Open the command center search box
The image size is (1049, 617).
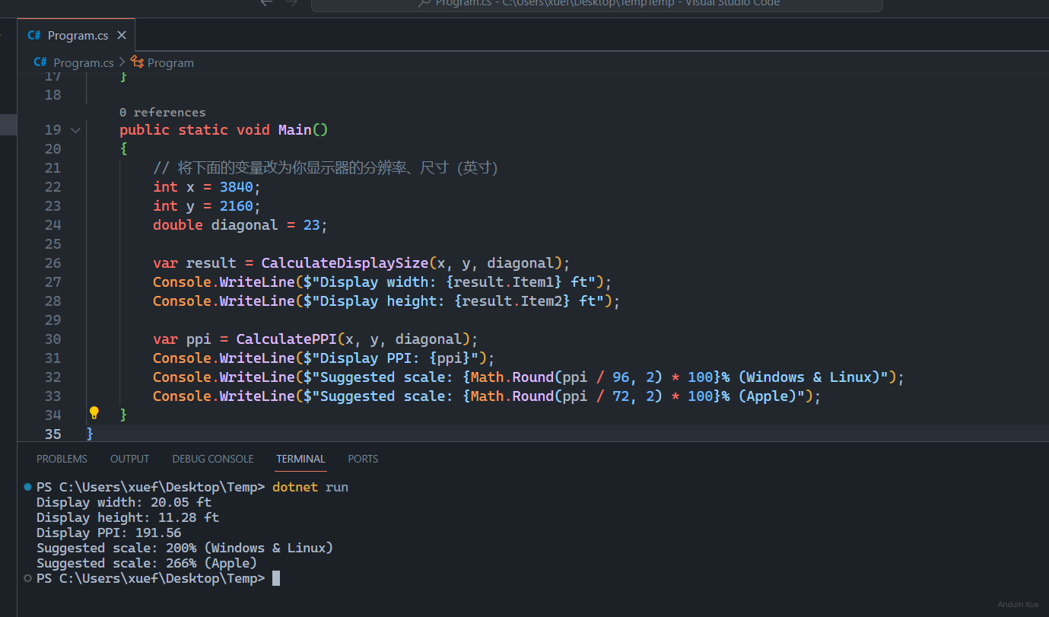(596, 5)
